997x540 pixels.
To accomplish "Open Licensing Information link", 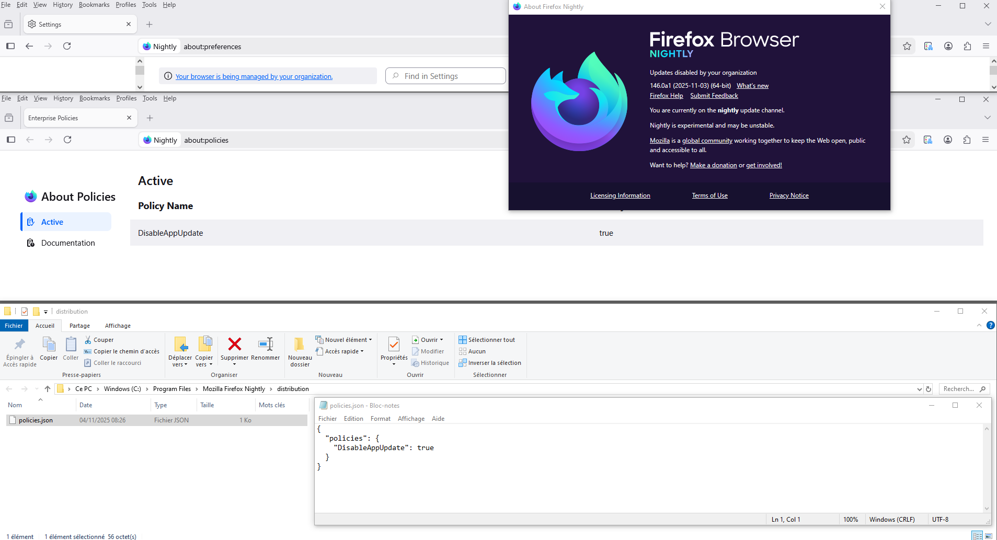I will tap(620, 196).
